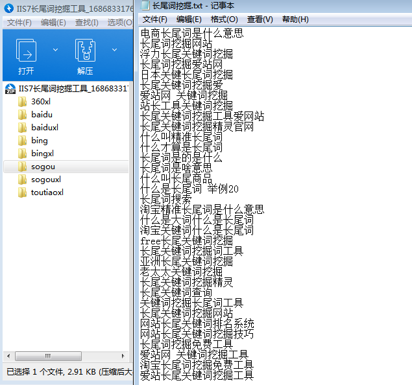Select the baiduxl tree item label

(x=45, y=128)
